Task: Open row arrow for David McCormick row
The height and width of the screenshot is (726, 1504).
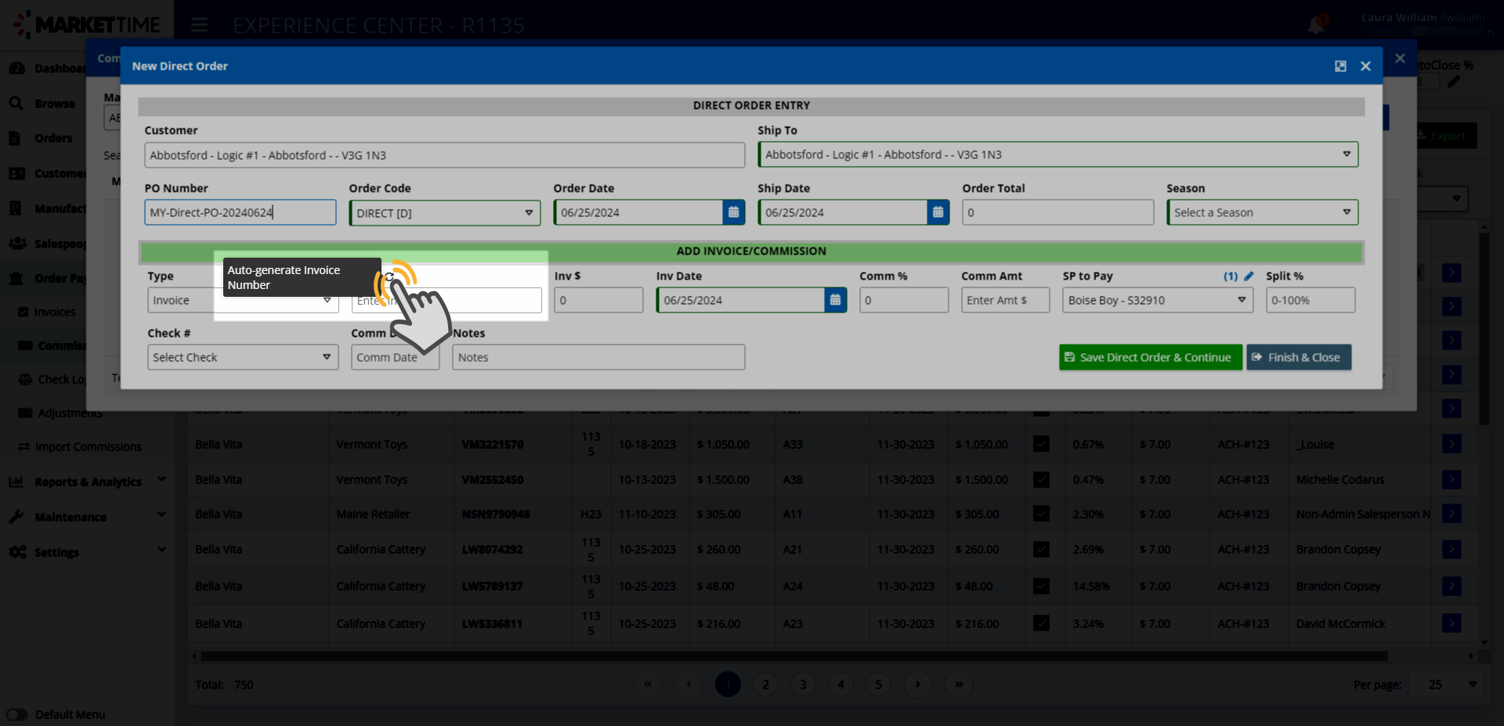Action: tap(1452, 623)
